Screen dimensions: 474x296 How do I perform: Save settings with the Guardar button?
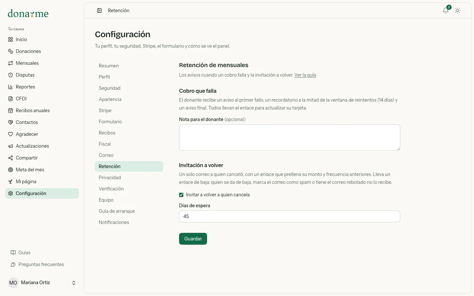click(193, 239)
